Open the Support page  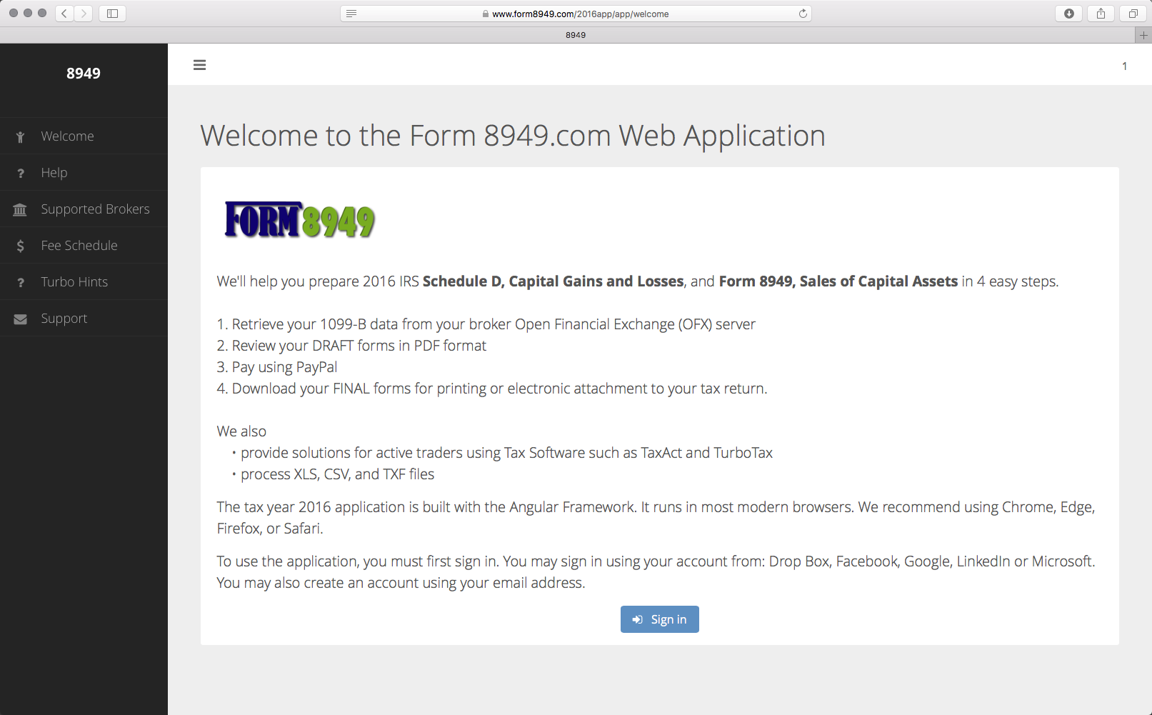click(84, 319)
